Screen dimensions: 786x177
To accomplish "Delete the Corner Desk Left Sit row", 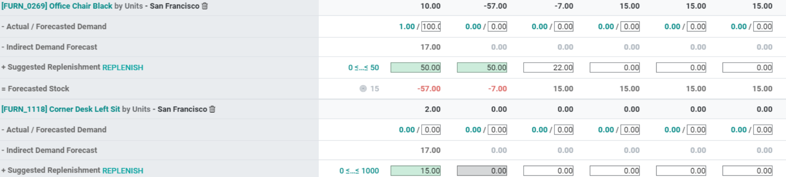I will [212, 109].
